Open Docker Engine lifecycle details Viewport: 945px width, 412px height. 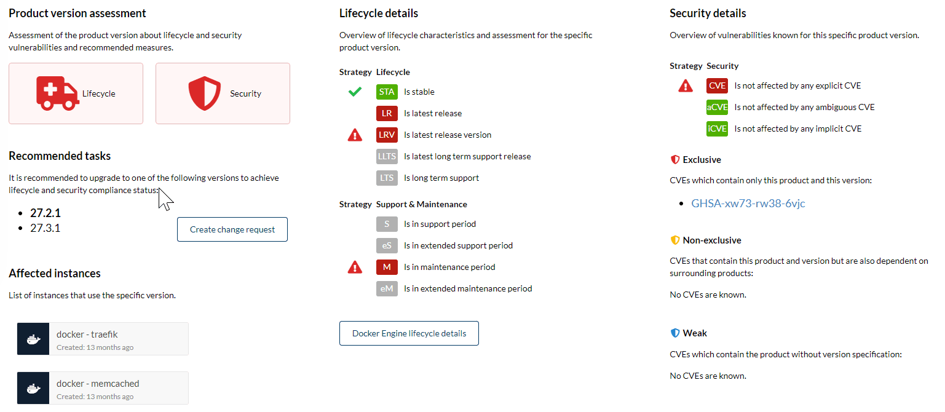coord(409,333)
